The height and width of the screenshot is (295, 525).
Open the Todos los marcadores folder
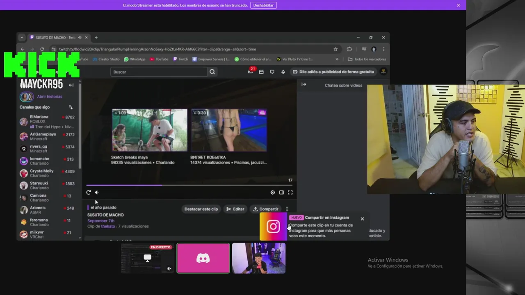(367, 59)
